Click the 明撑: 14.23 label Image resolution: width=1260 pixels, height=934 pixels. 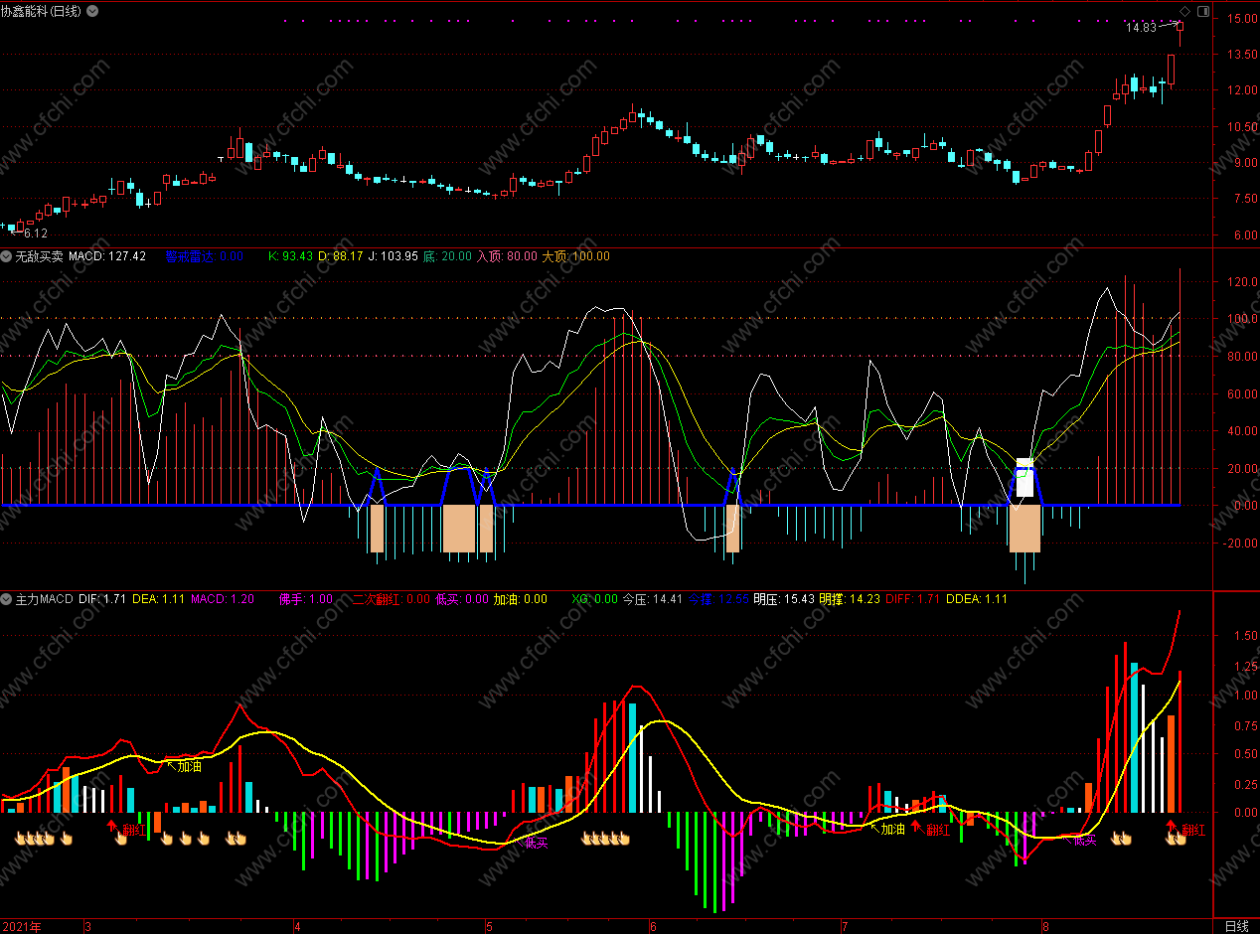tap(850, 599)
